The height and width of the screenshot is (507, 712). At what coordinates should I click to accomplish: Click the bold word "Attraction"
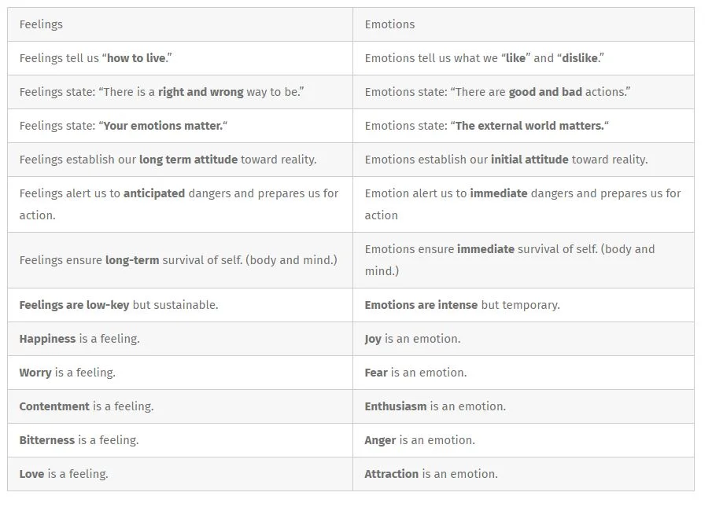click(391, 474)
